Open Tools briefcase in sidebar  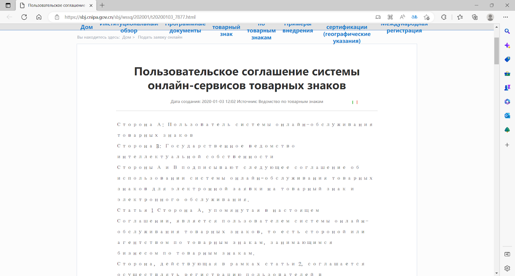507,73
